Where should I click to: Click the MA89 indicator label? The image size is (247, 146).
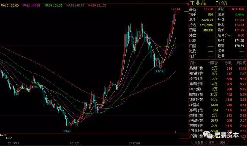[x=97, y=5]
